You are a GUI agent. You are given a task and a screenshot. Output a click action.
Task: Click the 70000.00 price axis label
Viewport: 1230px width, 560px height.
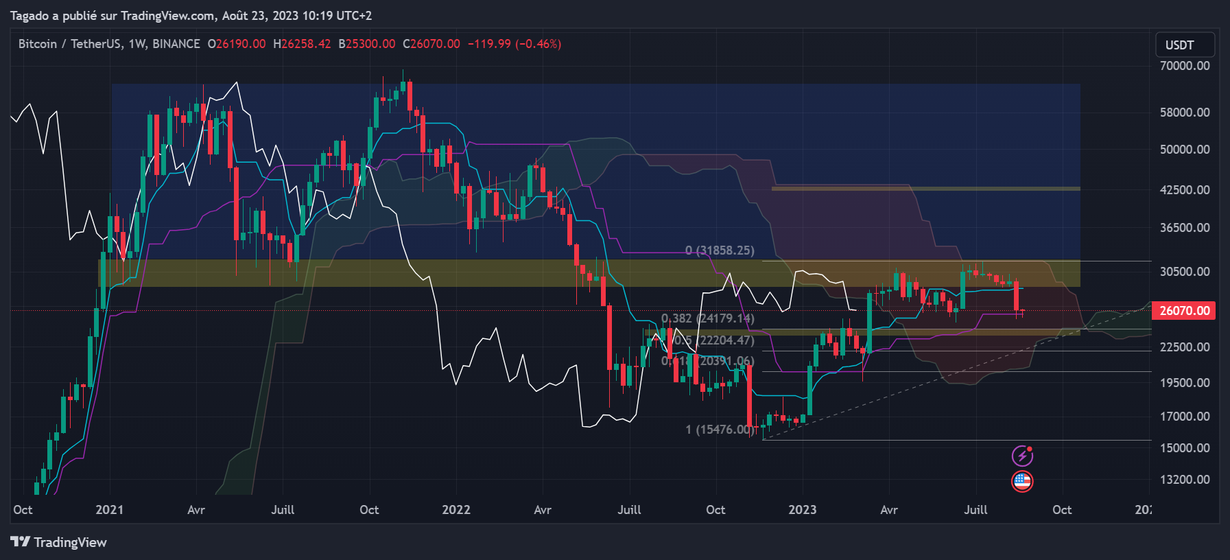tap(1185, 66)
